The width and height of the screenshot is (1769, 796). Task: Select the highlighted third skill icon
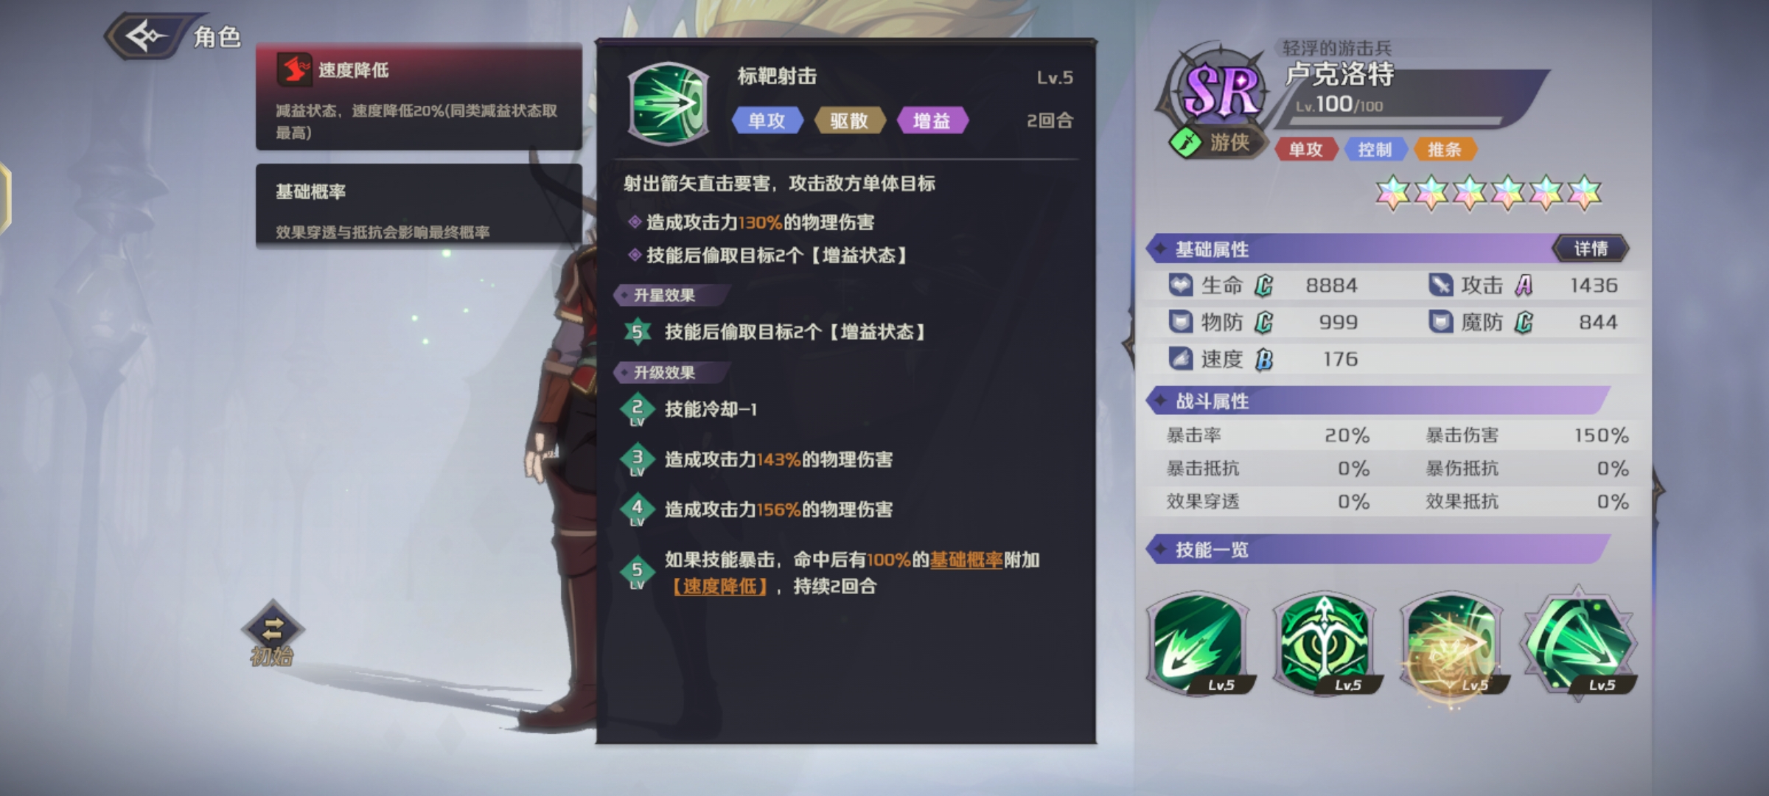point(1451,645)
